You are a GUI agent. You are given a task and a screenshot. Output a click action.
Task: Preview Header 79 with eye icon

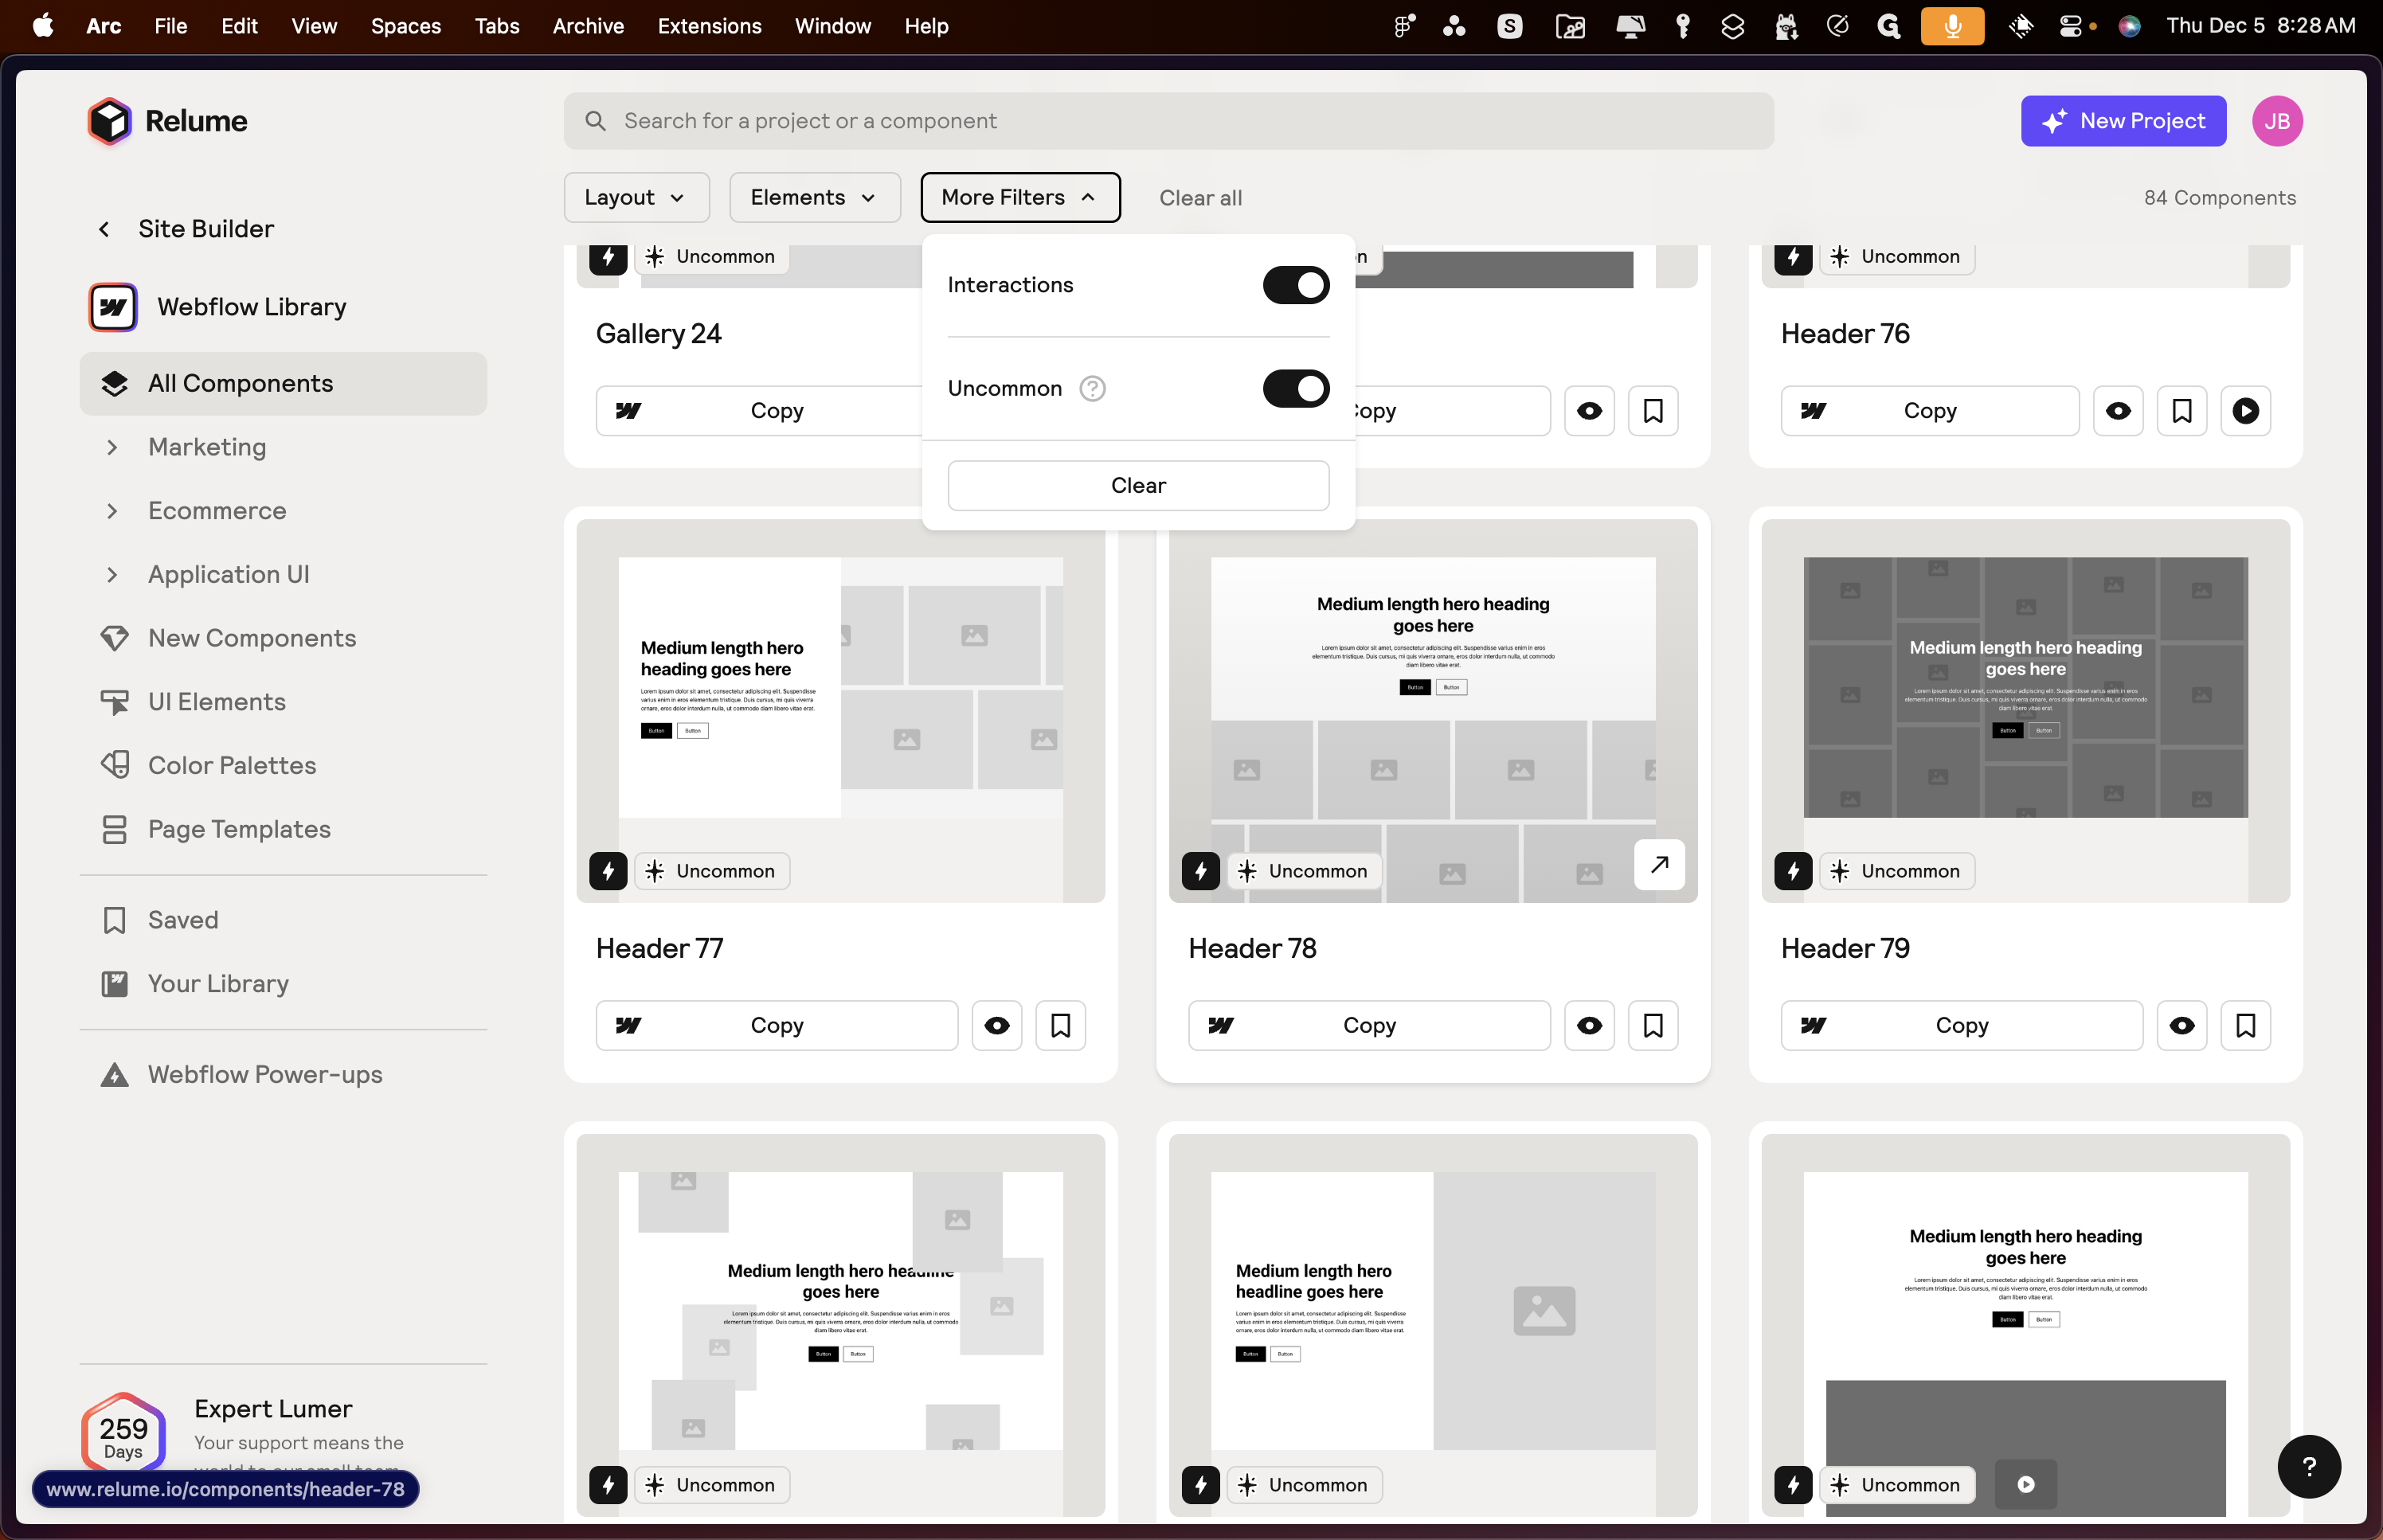coord(2181,1025)
